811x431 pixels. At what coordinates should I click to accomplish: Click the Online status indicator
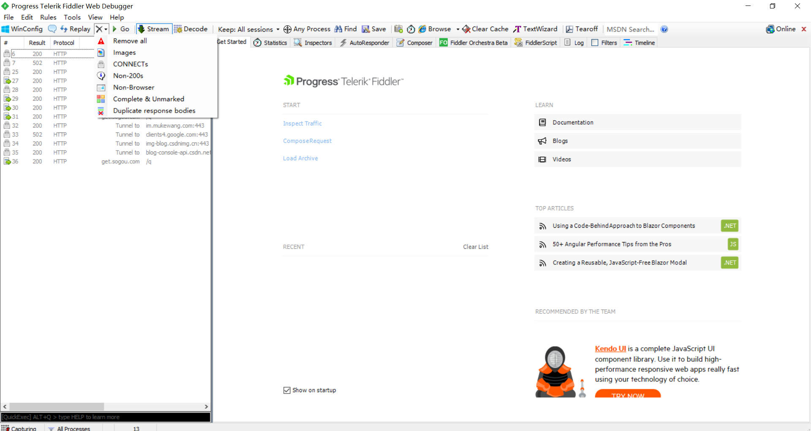[781, 29]
